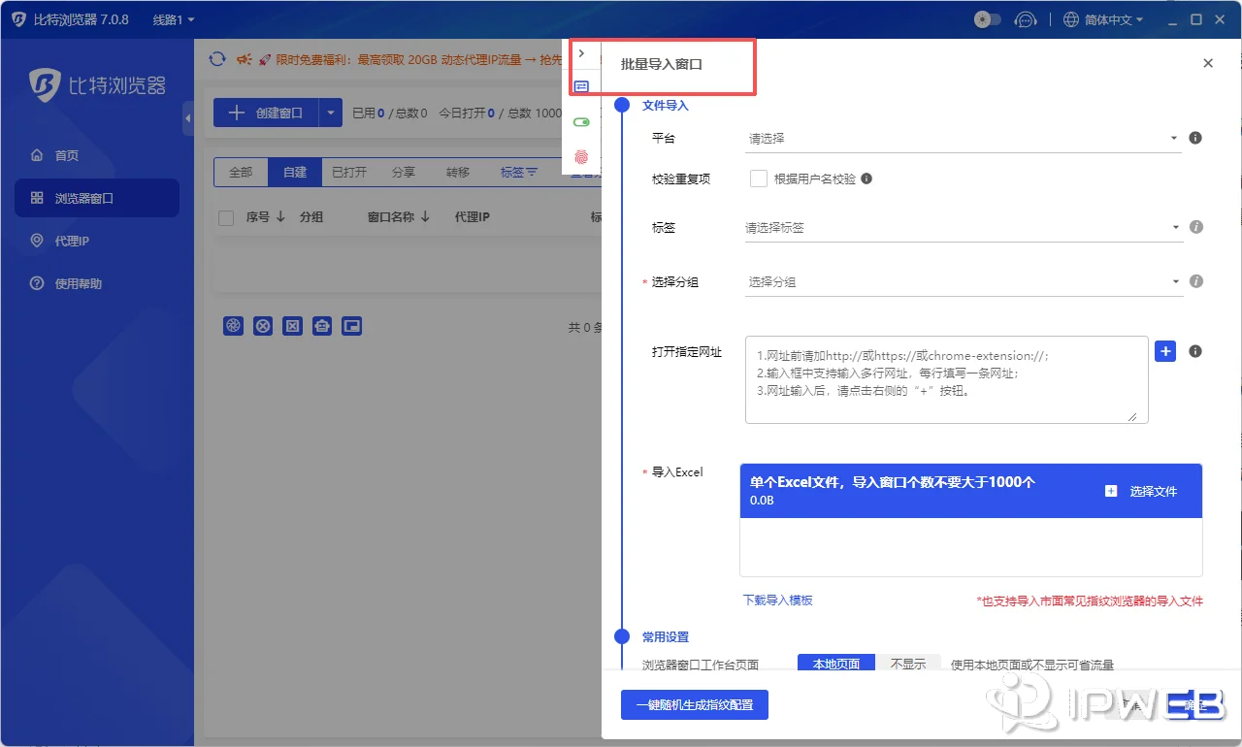Click the green toggle icon in dialog sidebar
Screen dimensions: 1242x747
[581, 121]
